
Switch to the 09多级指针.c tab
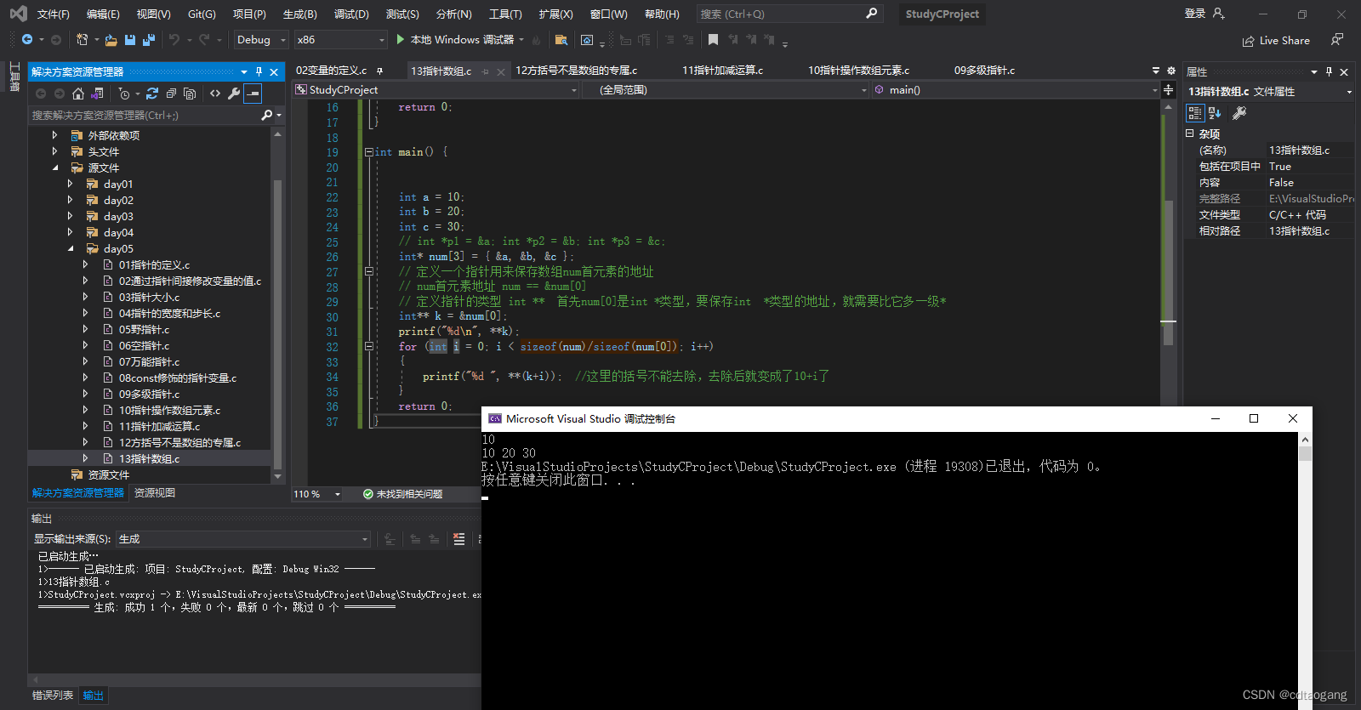click(984, 71)
